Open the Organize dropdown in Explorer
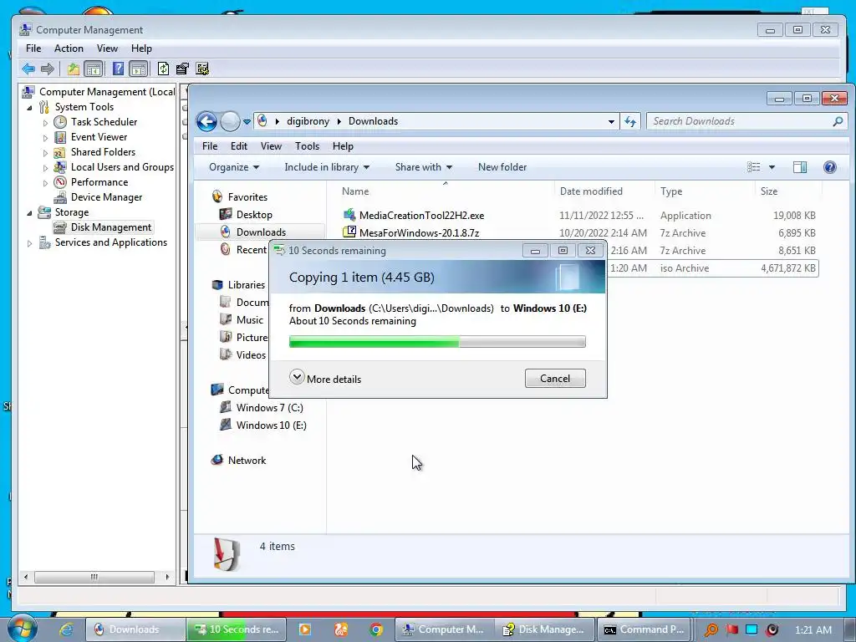856x642 pixels. point(234,167)
